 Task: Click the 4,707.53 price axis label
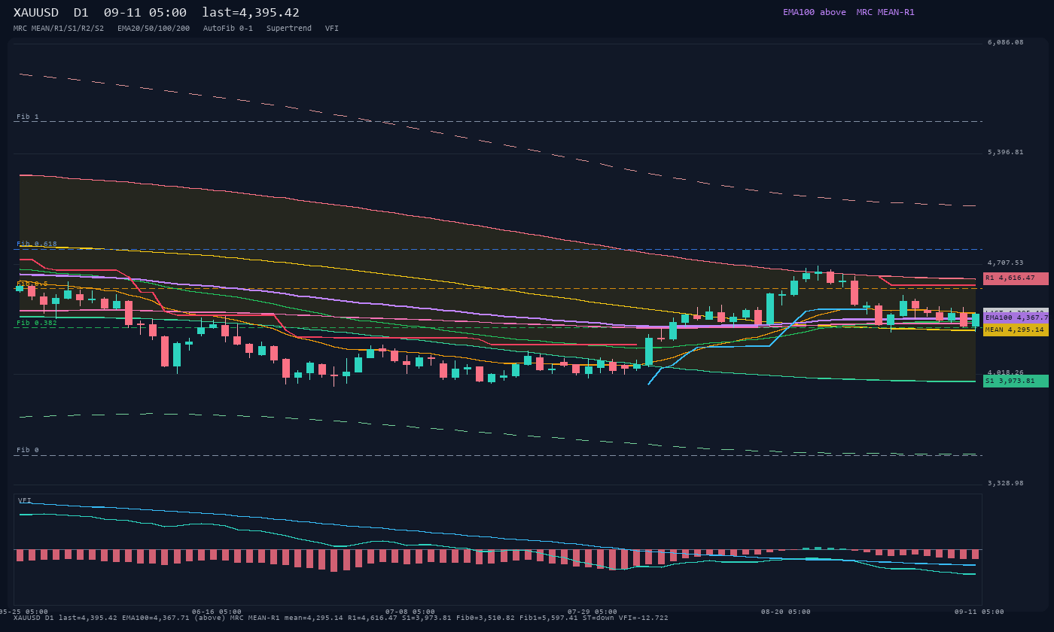click(x=1006, y=263)
